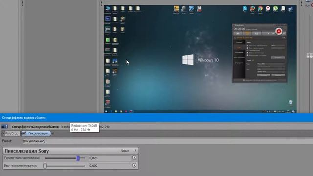Click the Вертикальная мозаика slider handle
Image resolution: width=313 pixels, height=176 pixels.
(45, 166)
